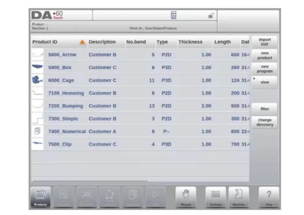Viewport: 304px width, 215px height.
Task: Click the 7300_Simple profile thumbnail
Action: [37, 118]
